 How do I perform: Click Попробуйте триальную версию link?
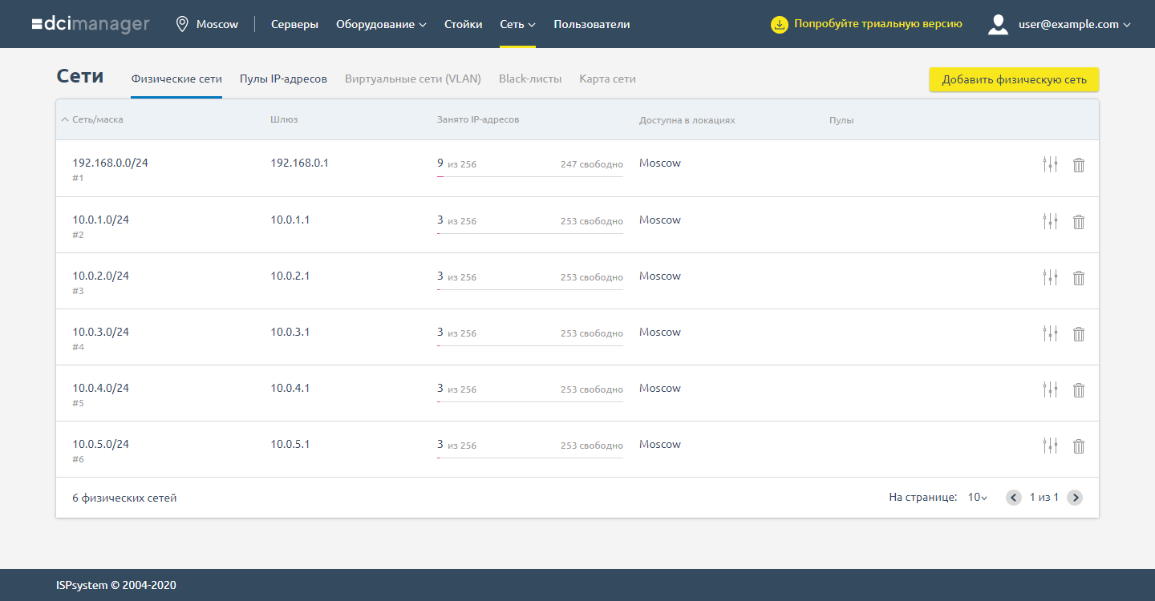tap(877, 24)
